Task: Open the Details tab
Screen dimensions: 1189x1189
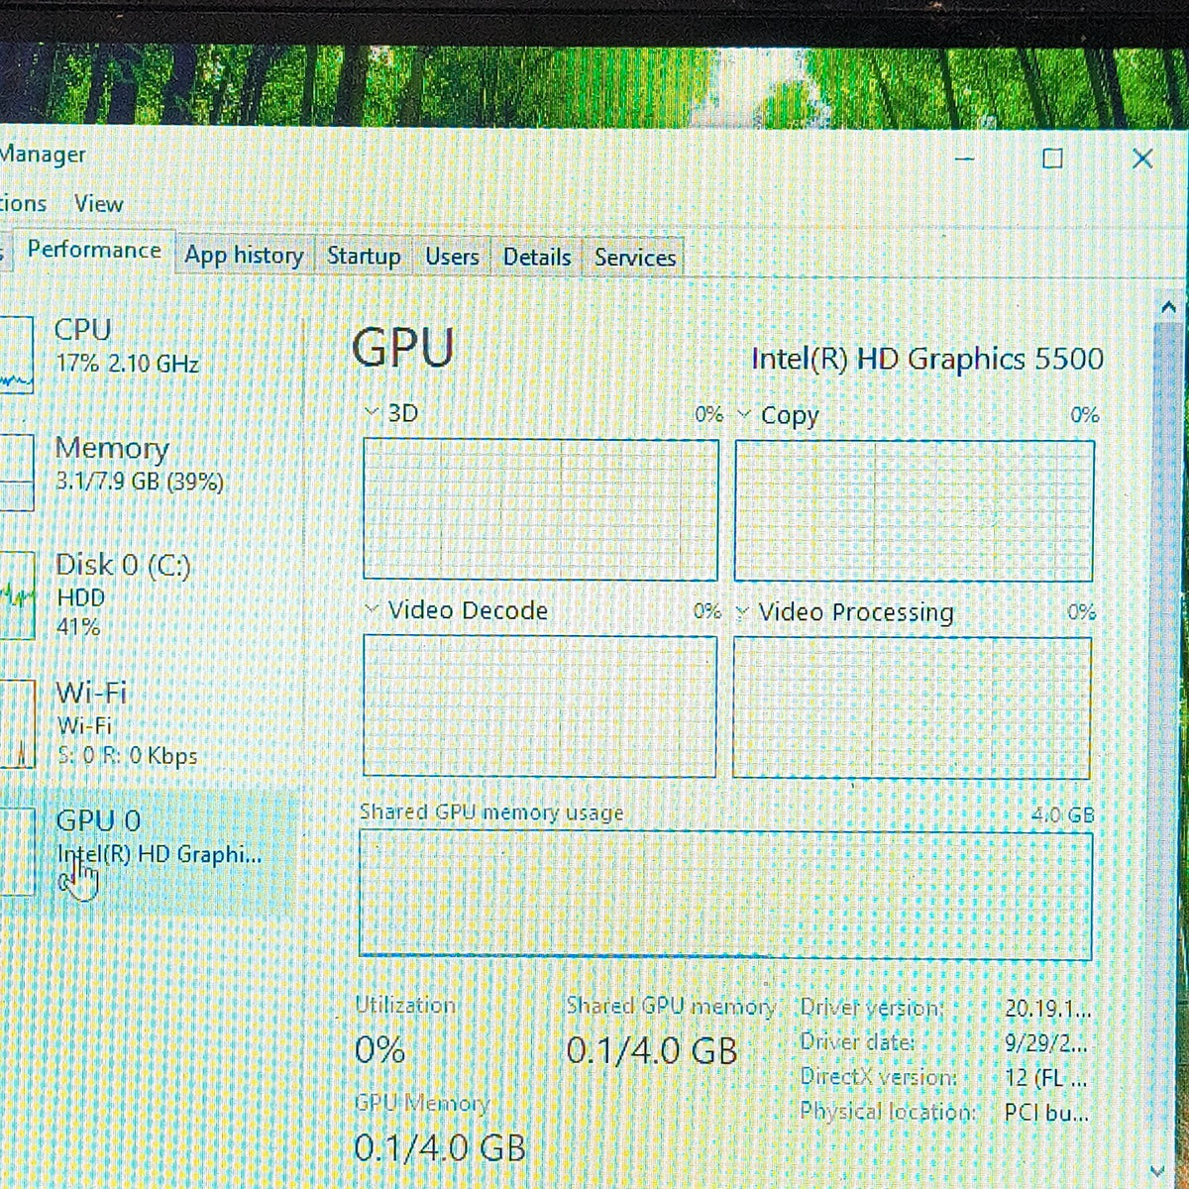Action: (x=537, y=257)
